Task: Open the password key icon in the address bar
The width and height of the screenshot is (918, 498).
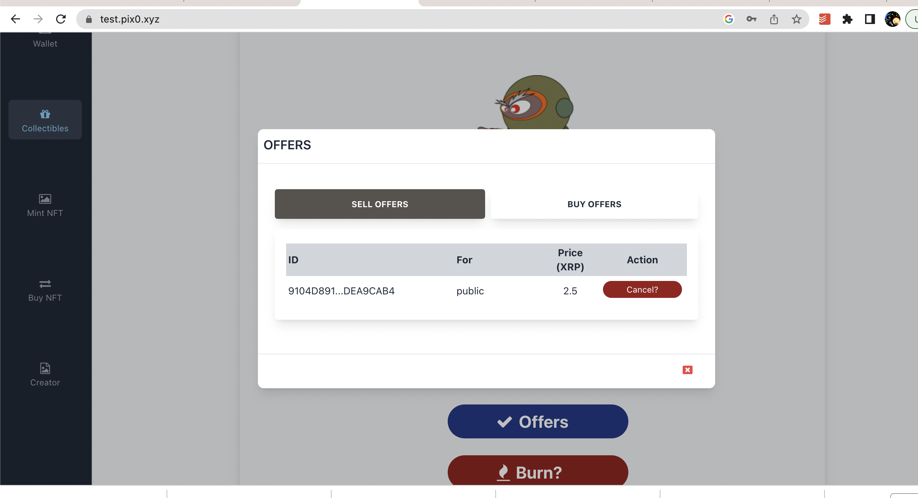Action: (x=751, y=19)
